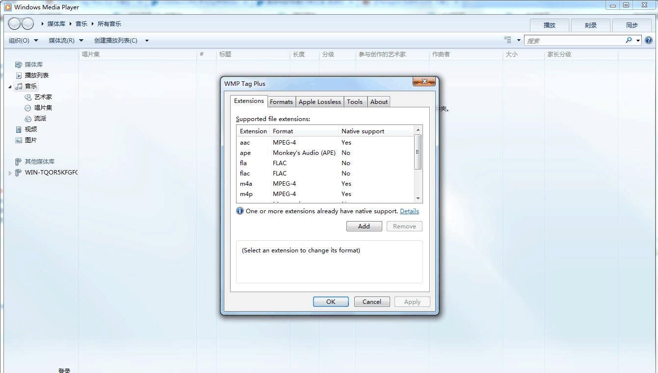Viewport: 658px width, 373px height.
Task: Open the 创建播放列表(C) button
Action: (116, 41)
